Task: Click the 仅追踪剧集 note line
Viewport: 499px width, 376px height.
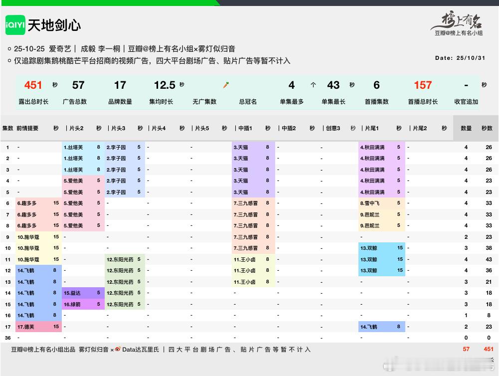Action: coord(152,61)
